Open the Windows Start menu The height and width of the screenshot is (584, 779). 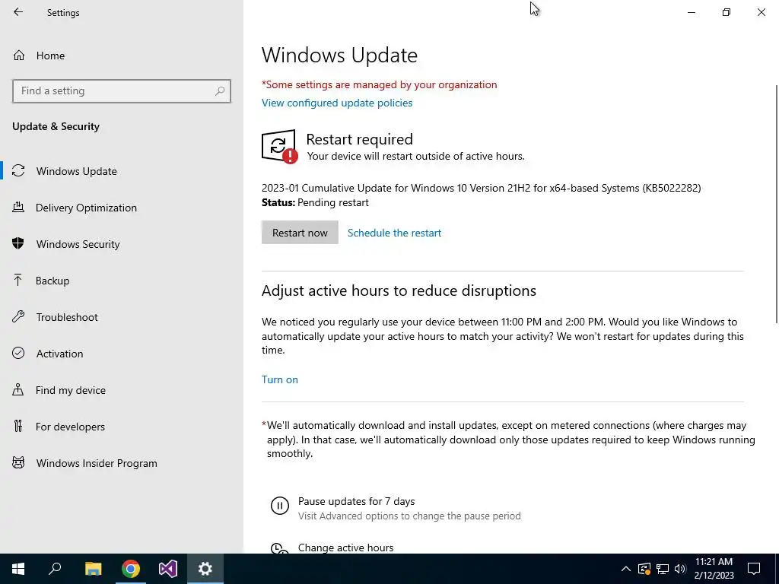point(18,569)
